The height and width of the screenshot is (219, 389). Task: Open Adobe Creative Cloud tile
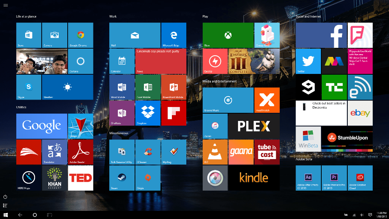click(x=360, y=178)
